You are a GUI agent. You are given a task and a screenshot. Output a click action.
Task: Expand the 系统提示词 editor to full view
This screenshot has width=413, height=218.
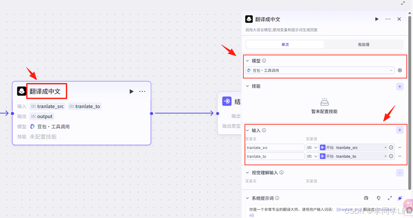click(x=390, y=198)
